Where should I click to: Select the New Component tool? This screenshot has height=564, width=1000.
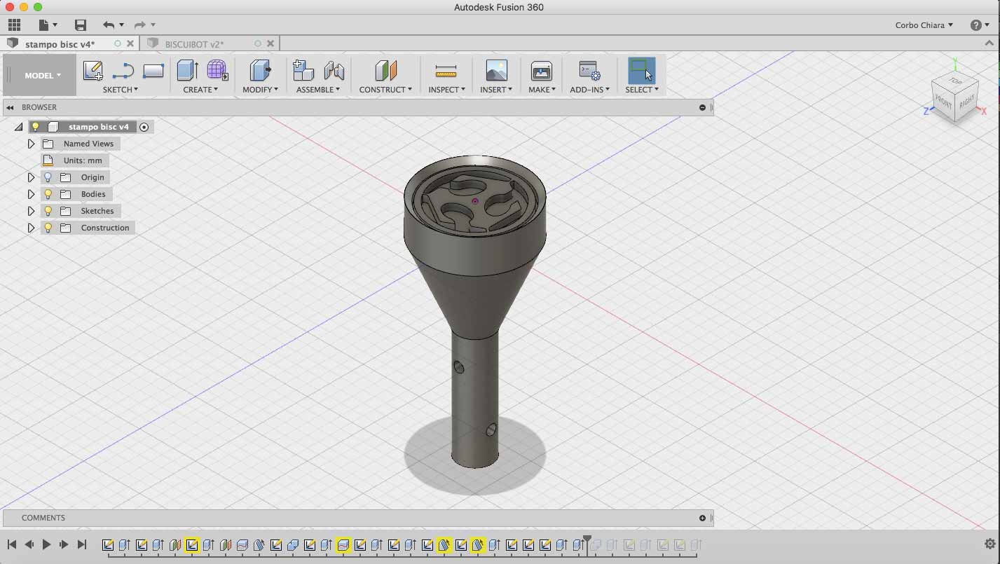tap(303, 71)
